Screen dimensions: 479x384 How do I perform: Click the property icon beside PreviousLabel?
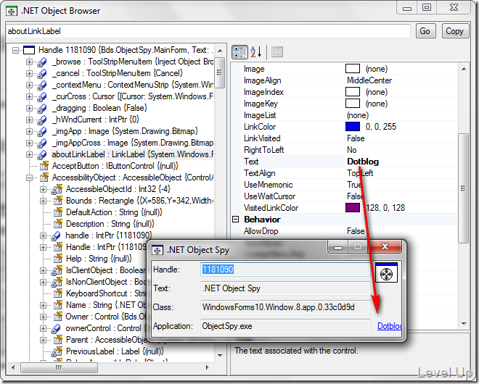(x=57, y=351)
